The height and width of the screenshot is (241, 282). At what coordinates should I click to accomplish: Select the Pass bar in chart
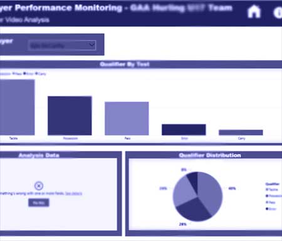(127, 118)
